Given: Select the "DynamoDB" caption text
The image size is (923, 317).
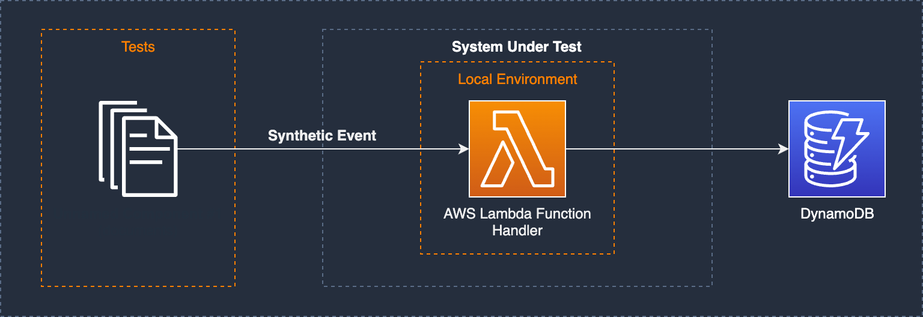Looking at the screenshot, I should (836, 214).
